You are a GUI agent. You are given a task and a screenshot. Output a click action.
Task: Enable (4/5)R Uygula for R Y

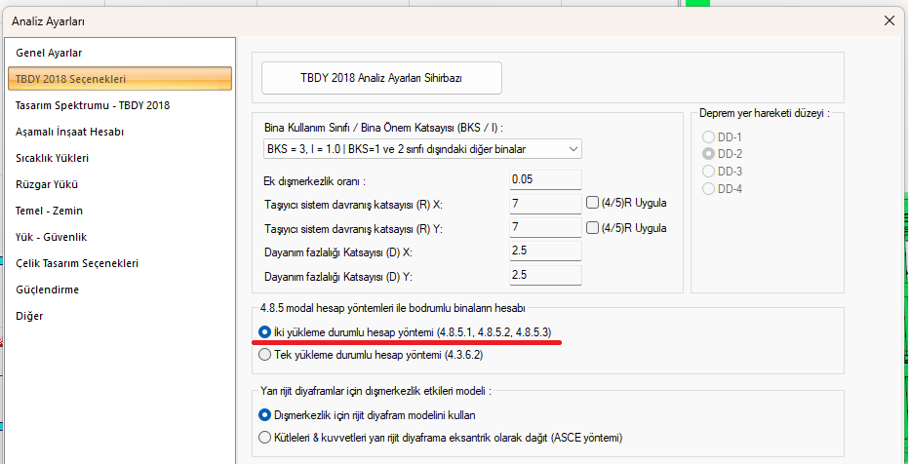coord(593,227)
